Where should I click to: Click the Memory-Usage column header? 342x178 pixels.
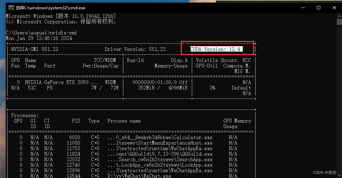pyautogui.click(x=171, y=66)
